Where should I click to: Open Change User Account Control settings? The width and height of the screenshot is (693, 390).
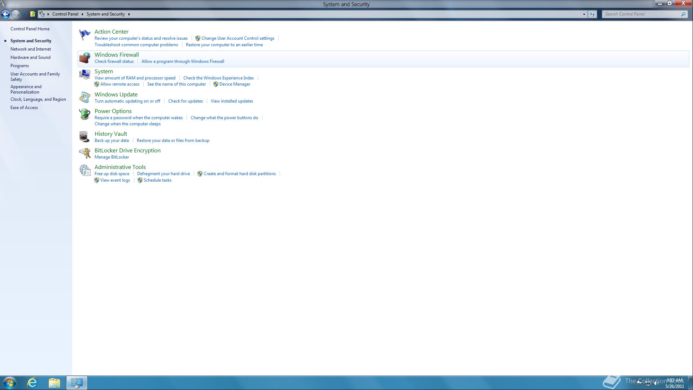click(x=237, y=38)
